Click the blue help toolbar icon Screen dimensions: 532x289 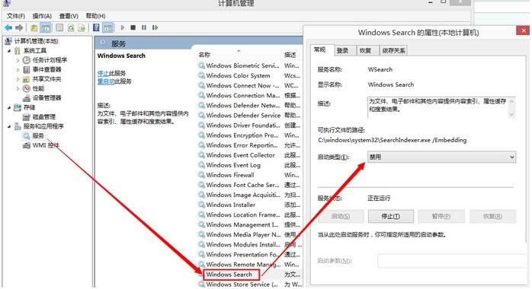pyautogui.click(x=96, y=27)
